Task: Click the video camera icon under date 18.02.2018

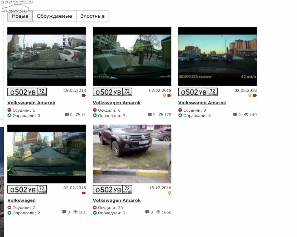Action: click(84, 95)
